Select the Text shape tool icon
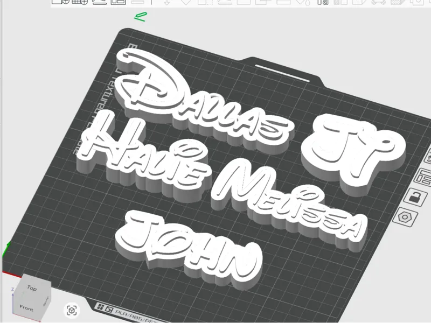The width and height of the screenshot is (431, 323). point(323,2)
